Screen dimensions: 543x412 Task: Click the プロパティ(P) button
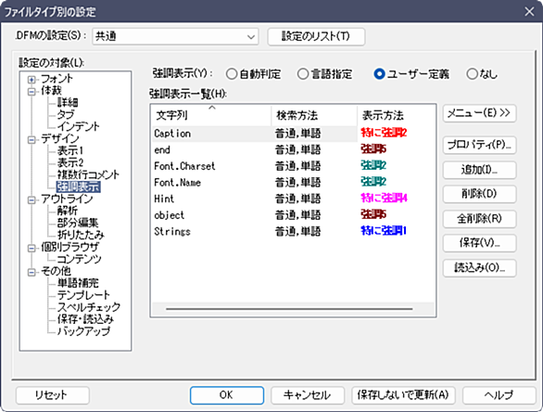[479, 145]
